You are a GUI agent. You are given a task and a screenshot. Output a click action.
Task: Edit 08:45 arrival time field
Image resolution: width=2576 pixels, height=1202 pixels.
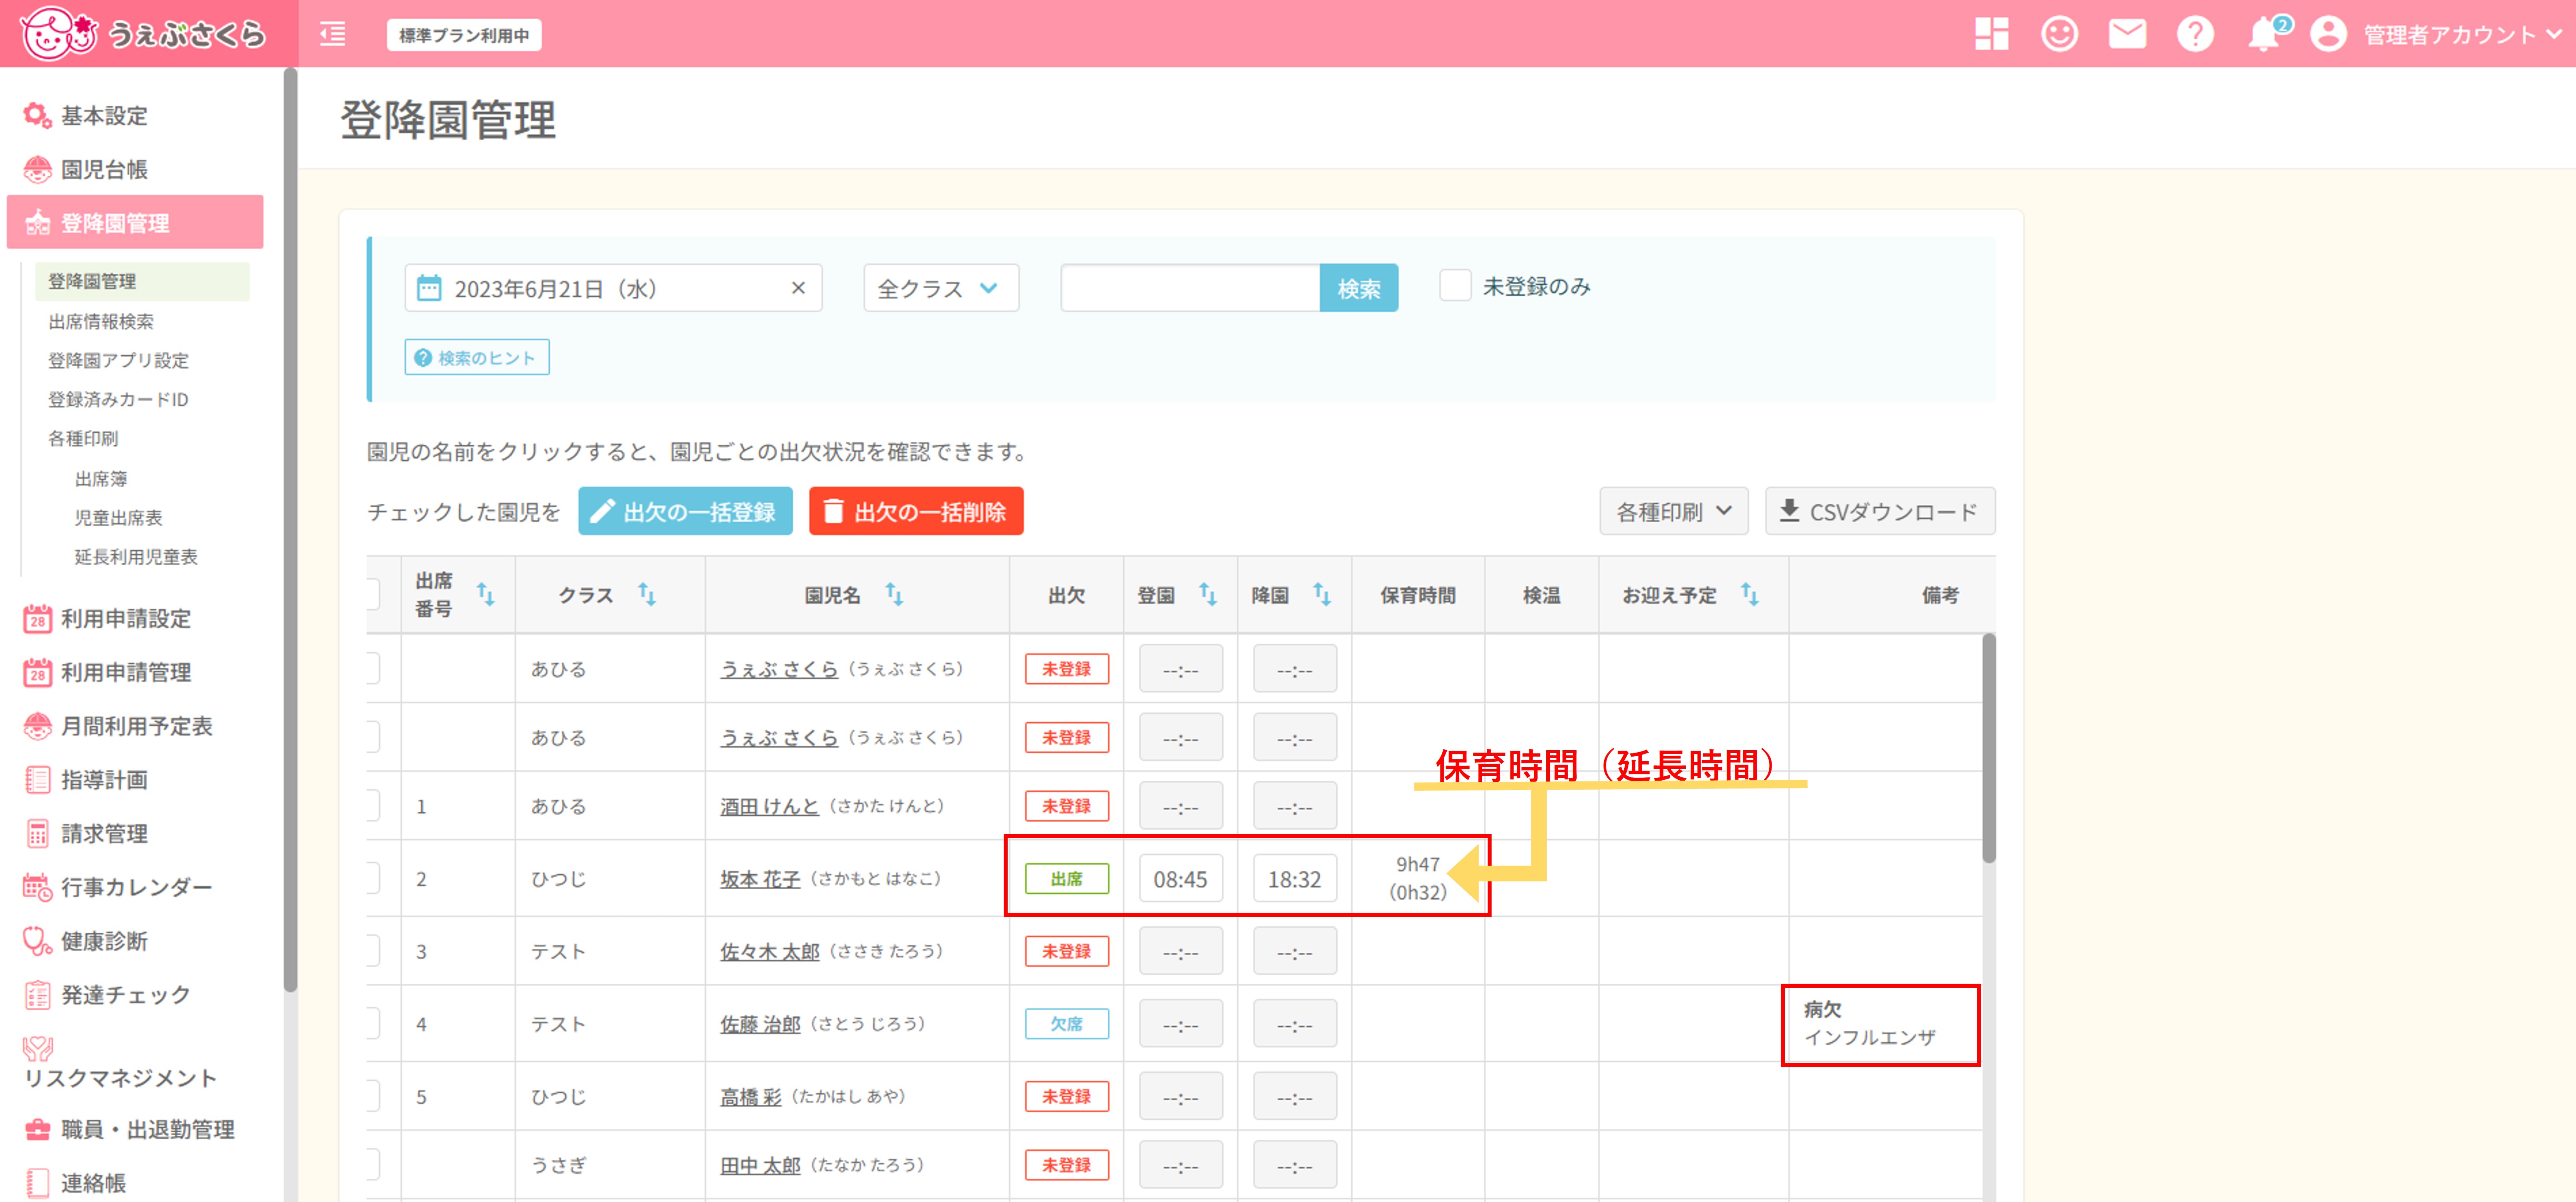click(1181, 879)
